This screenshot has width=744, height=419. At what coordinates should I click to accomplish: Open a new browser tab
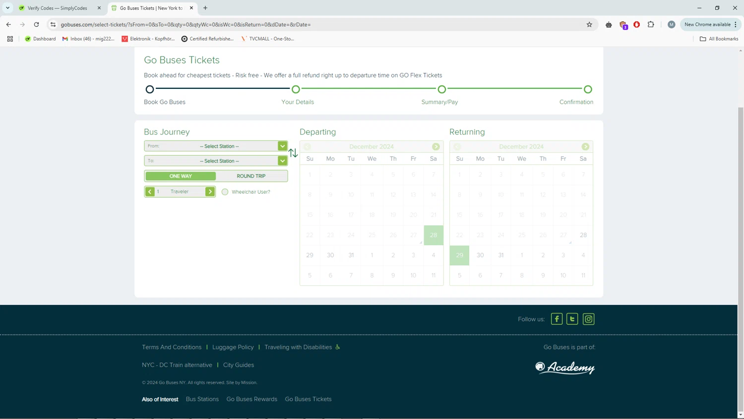tap(205, 8)
